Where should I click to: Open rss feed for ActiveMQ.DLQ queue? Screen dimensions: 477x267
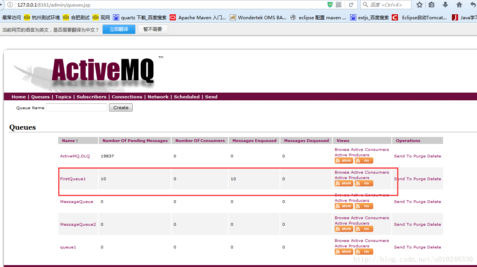point(364,161)
